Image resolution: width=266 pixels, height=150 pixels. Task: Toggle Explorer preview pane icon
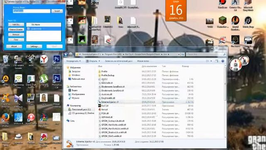(217, 61)
